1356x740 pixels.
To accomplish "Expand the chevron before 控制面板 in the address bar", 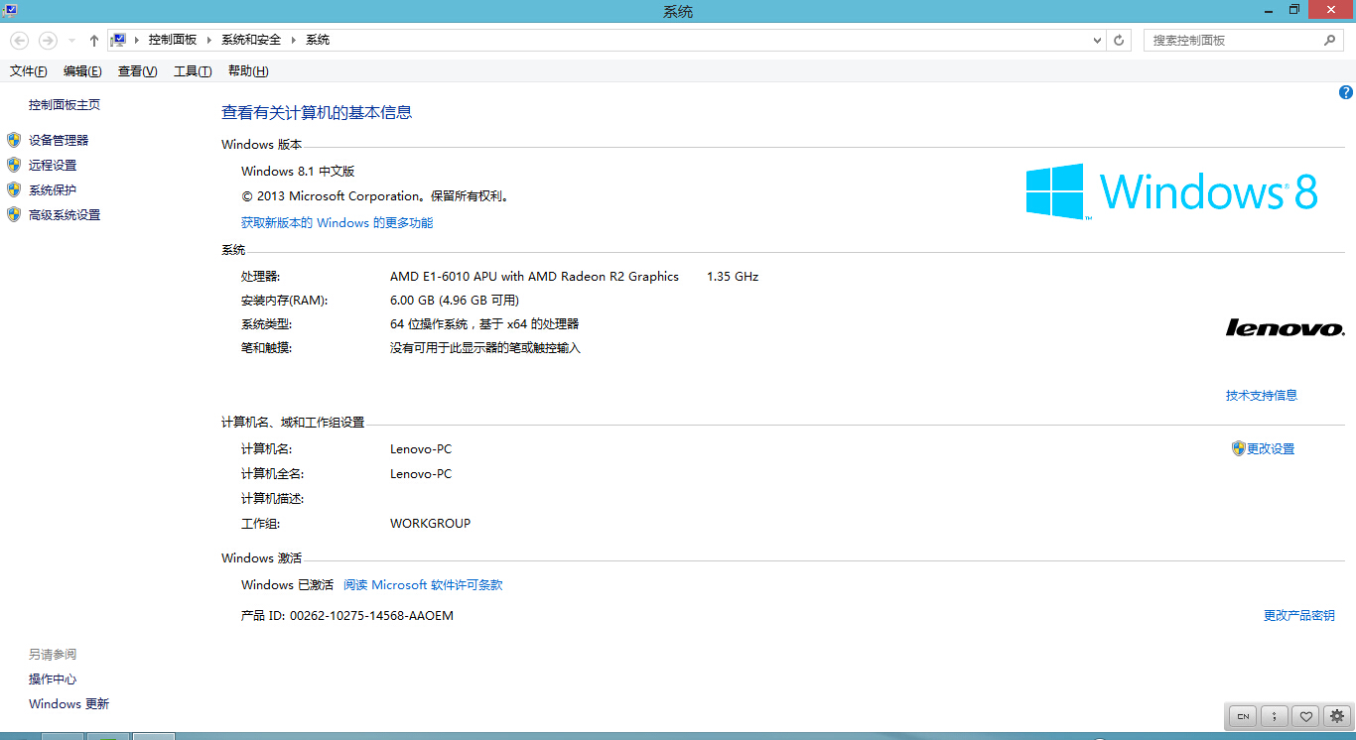I will point(138,40).
